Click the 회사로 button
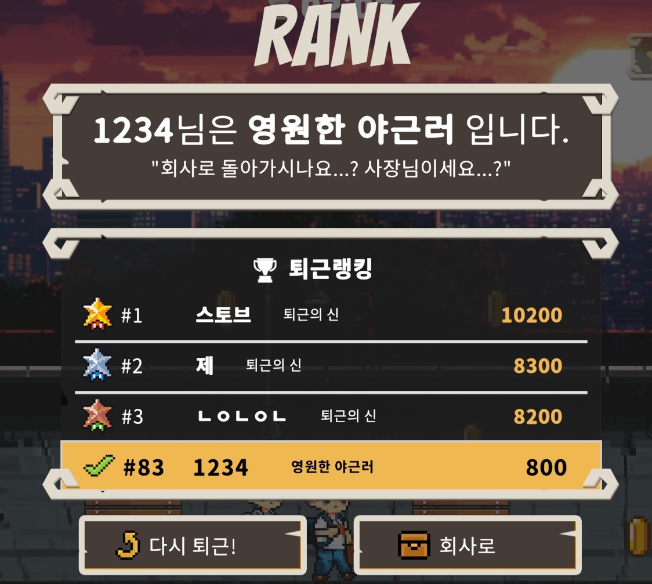Viewport: 652px width, 584px height. point(468,545)
